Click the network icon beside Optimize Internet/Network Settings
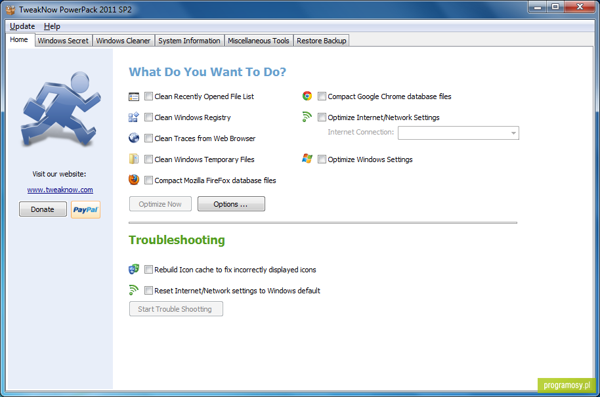Screen dimensions: 600x397 (307, 117)
